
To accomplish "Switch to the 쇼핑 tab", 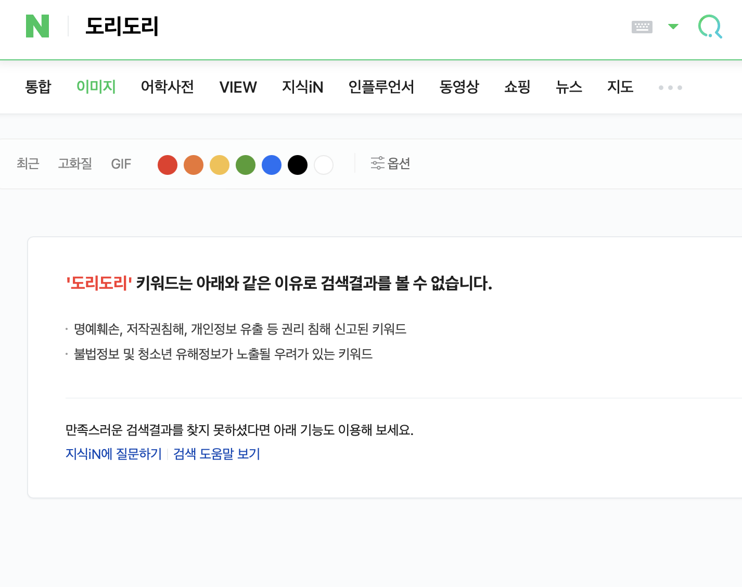I will (518, 87).
